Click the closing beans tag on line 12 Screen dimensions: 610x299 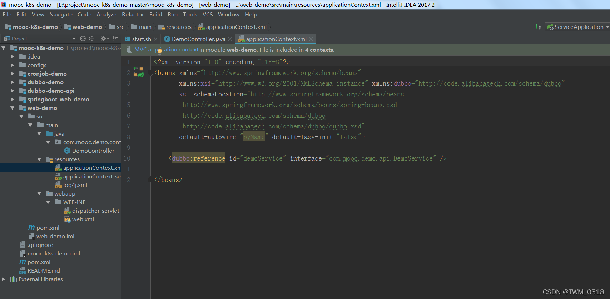coord(168,180)
